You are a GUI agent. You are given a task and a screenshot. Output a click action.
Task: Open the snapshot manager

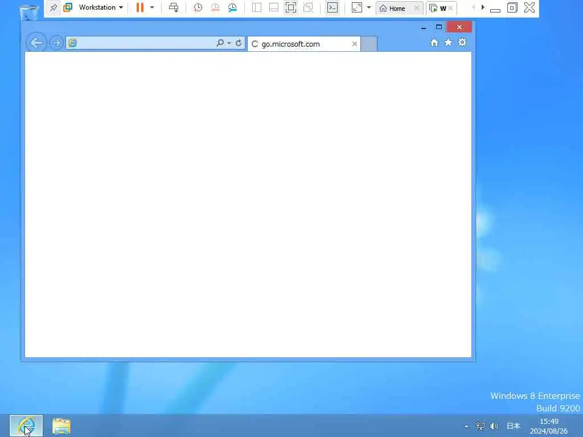pos(232,7)
